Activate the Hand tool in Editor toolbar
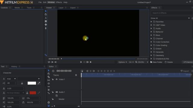This screenshot has width=193, height=108. pos(49,74)
